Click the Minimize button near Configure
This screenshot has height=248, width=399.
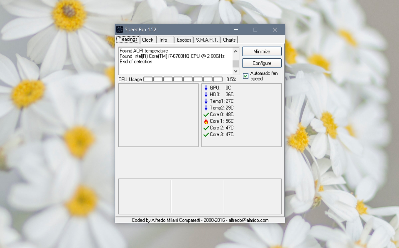[x=262, y=51]
